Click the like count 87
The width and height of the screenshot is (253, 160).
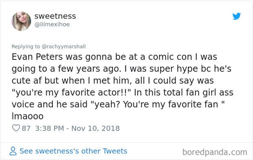click(26, 128)
